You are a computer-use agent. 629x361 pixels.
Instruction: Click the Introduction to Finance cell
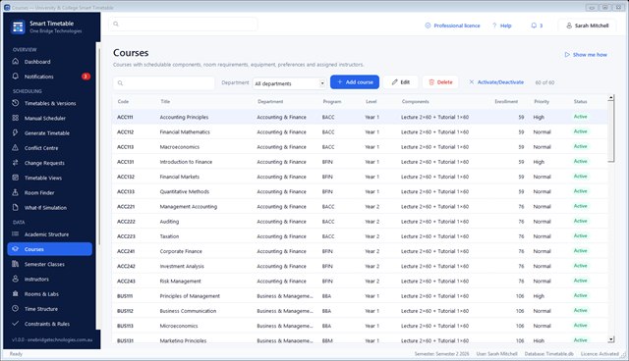(x=186, y=162)
